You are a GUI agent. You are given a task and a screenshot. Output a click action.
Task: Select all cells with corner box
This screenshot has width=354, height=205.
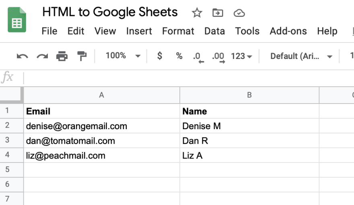[11, 95]
